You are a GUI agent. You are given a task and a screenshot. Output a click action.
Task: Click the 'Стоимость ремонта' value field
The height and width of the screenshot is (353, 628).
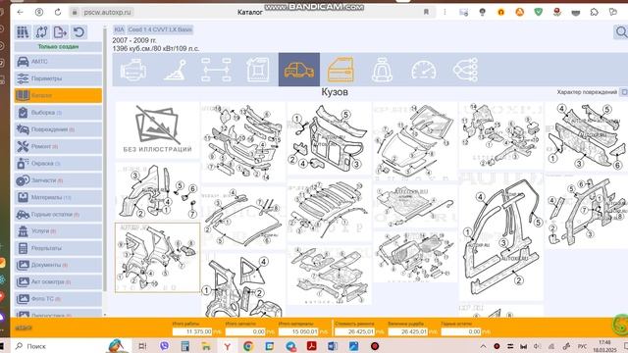tap(354, 331)
